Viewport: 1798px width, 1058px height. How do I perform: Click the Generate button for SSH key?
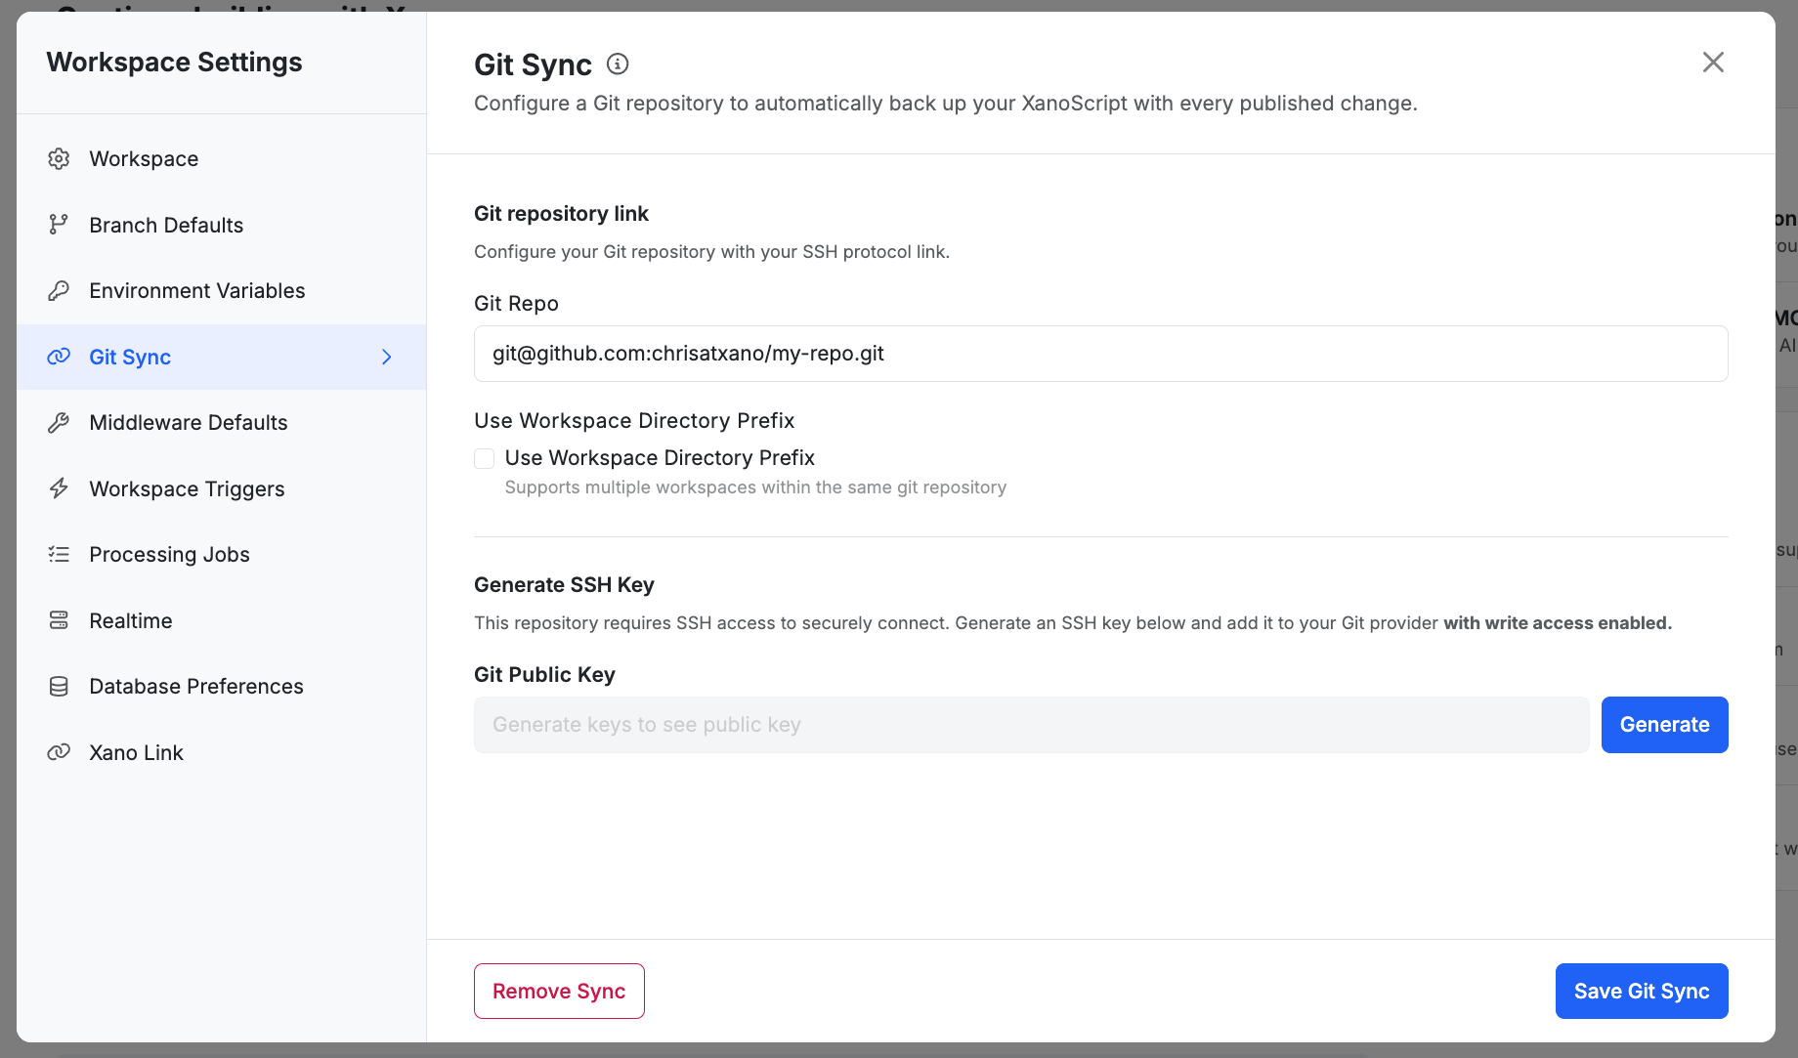(1664, 724)
